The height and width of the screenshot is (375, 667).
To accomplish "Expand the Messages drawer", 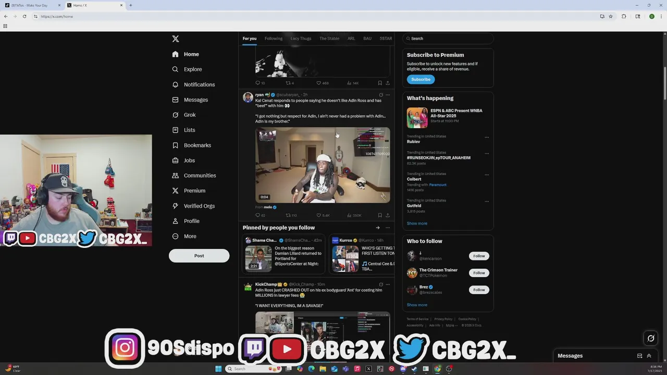I will [x=649, y=356].
